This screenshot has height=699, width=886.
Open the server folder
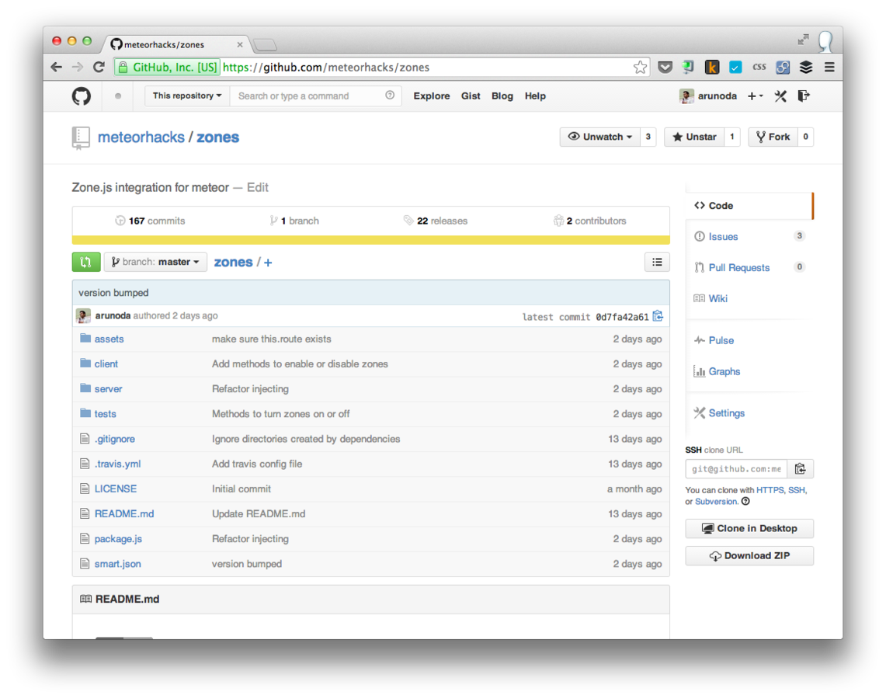click(x=108, y=389)
